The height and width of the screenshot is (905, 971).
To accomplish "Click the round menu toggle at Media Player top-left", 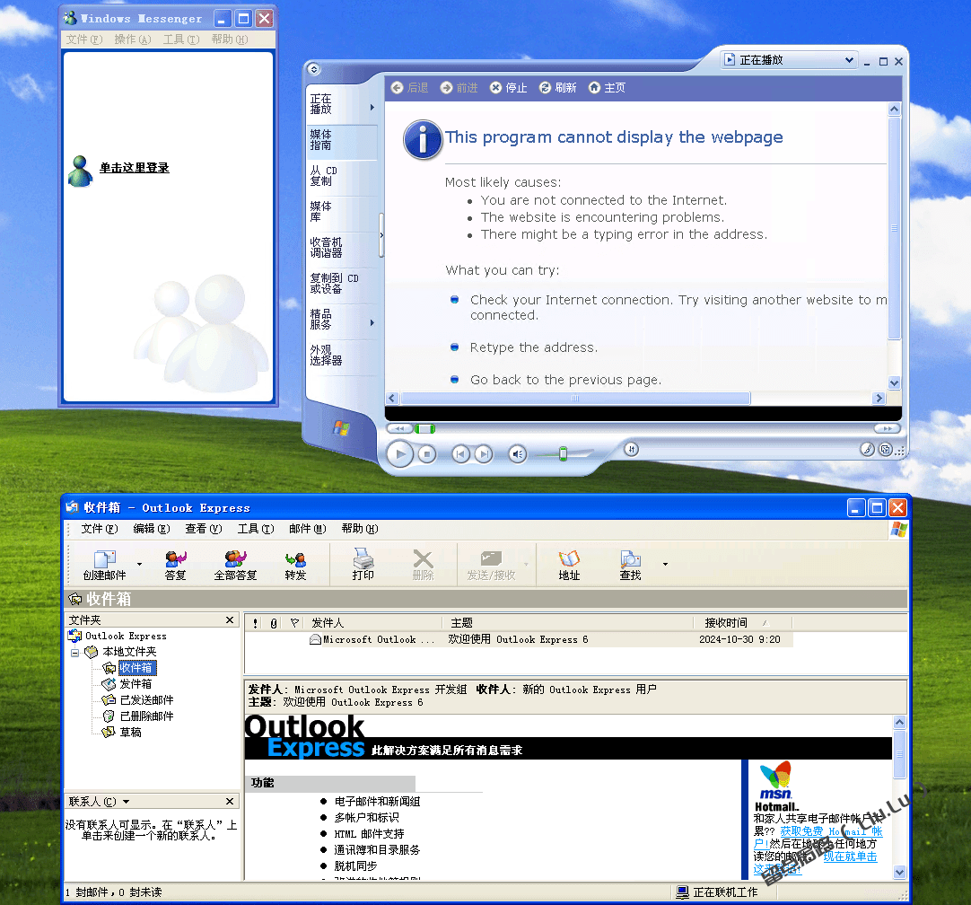I will (313, 69).
